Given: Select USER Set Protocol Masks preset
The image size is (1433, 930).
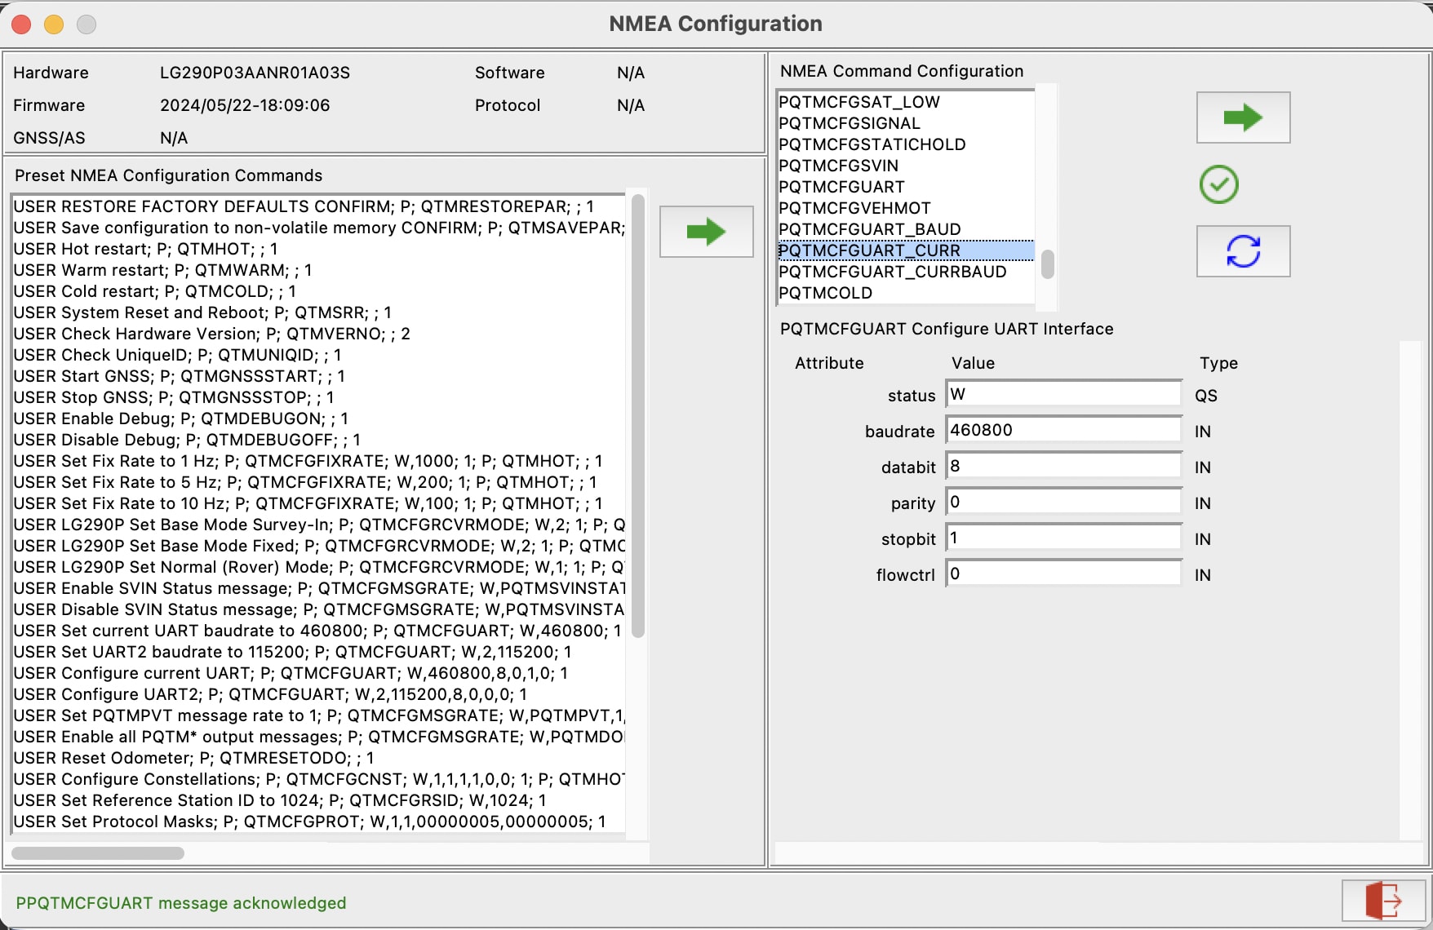Looking at the screenshot, I should tap(319, 821).
